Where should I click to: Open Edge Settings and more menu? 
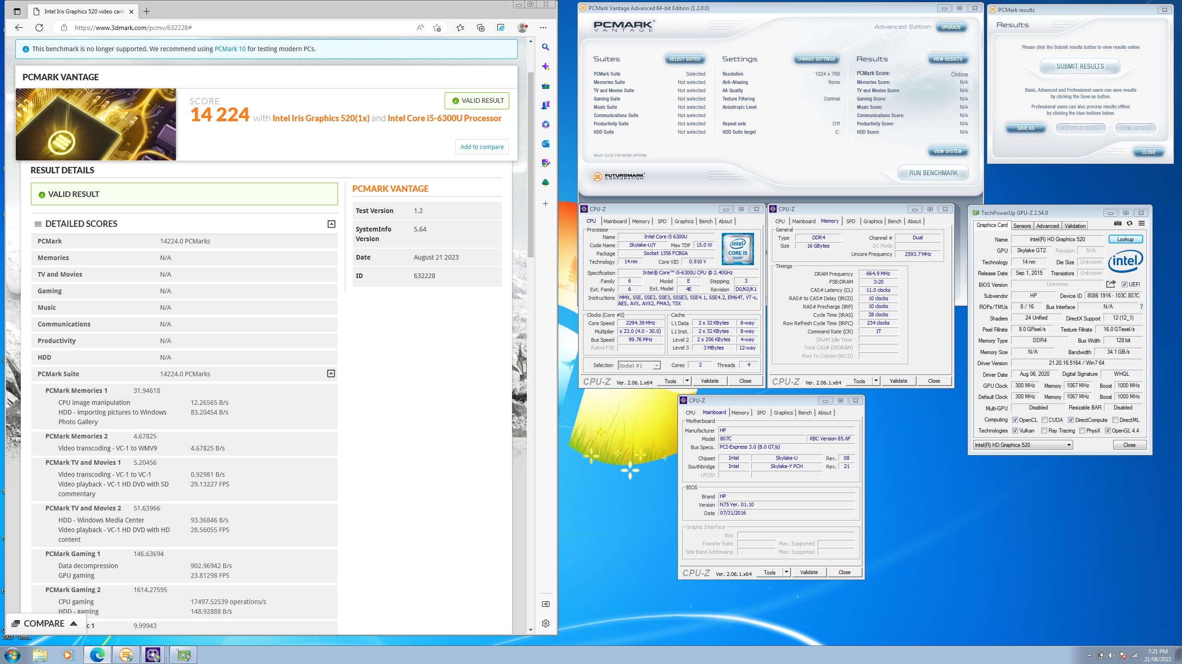tap(543, 28)
